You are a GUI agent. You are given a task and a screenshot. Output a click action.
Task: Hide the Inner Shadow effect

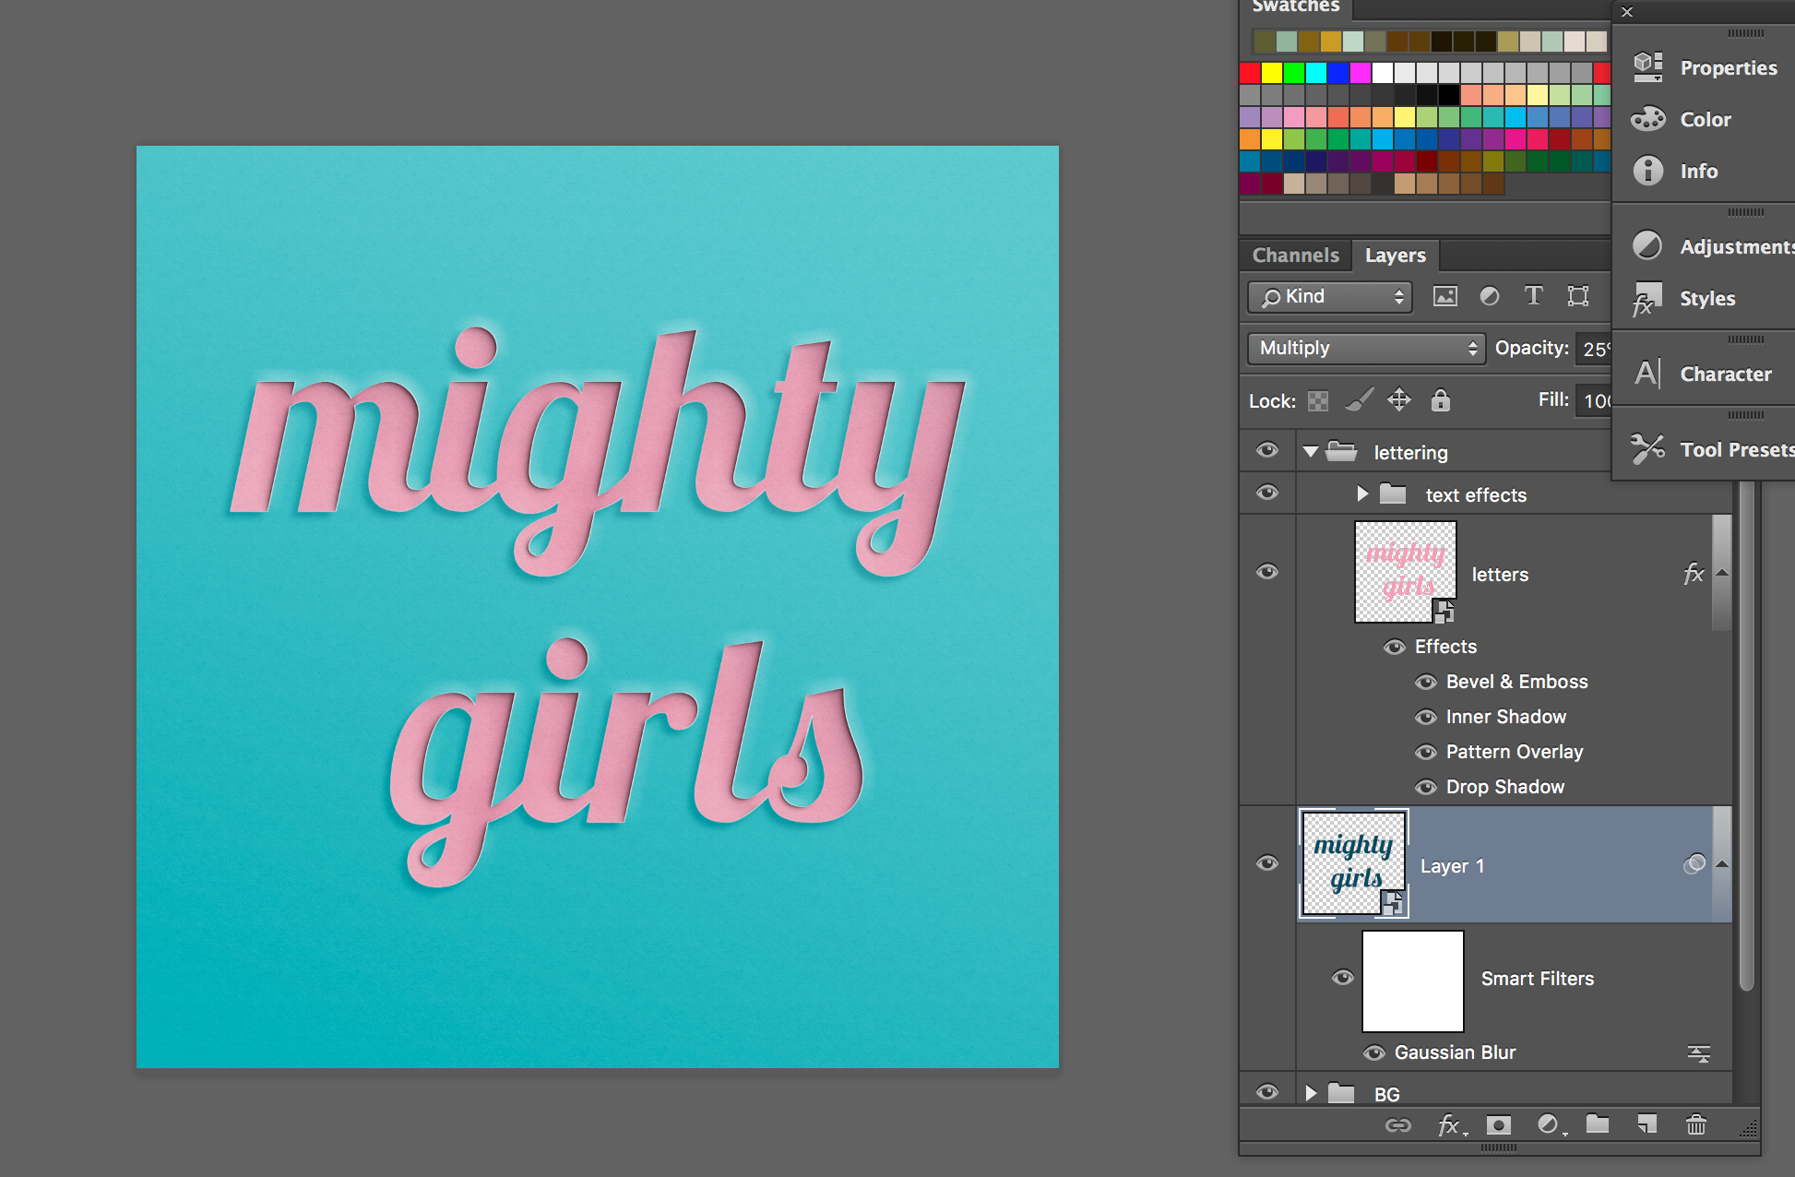[1426, 717]
